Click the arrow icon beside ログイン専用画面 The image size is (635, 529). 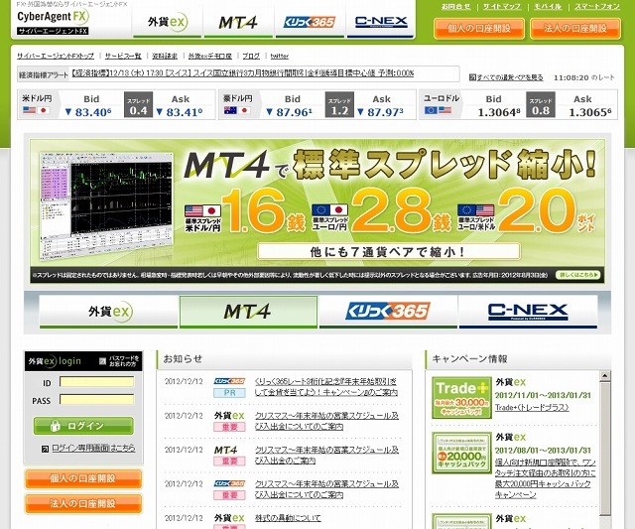[x=45, y=449]
